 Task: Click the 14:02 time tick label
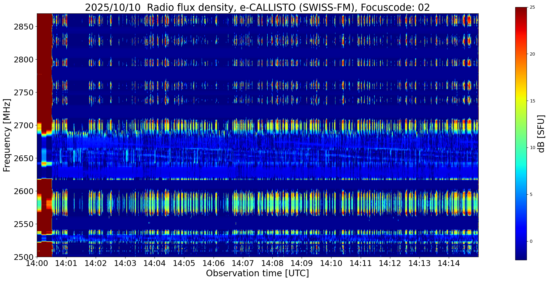96,263
